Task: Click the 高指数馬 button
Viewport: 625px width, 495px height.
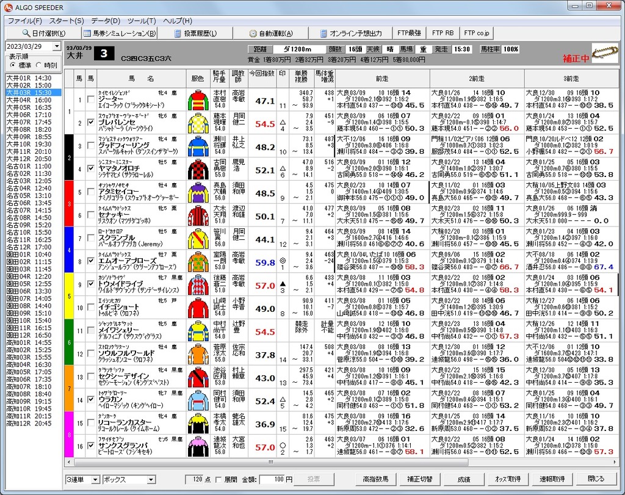Action: click(x=375, y=479)
